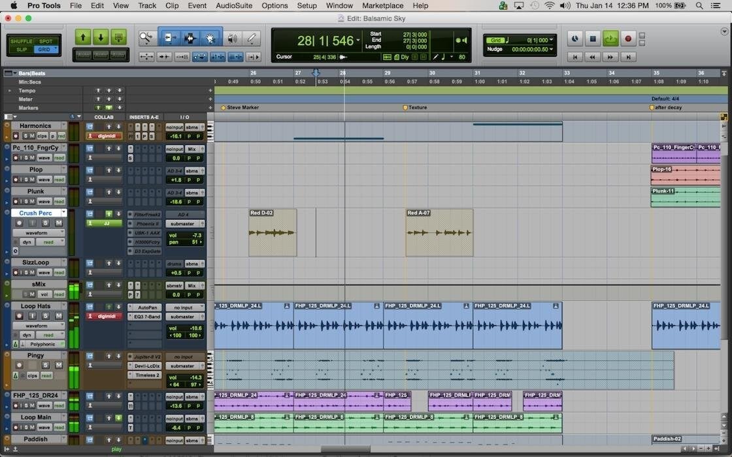
Task: Open the Marketplace menu
Action: point(382,5)
